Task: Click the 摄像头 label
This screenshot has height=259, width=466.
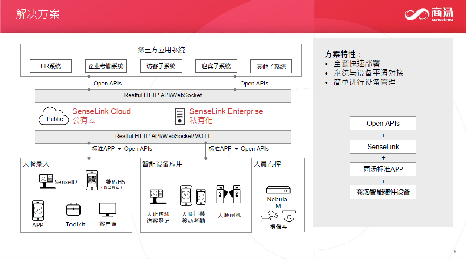Action: click(278, 227)
